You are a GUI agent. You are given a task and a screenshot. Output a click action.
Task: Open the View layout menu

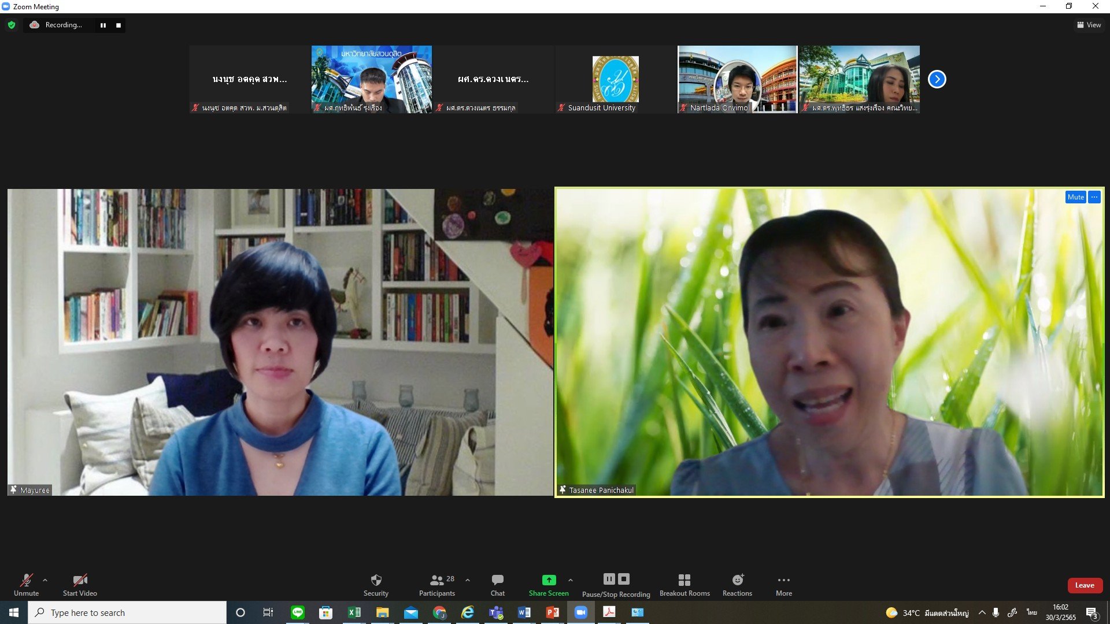click(1089, 25)
